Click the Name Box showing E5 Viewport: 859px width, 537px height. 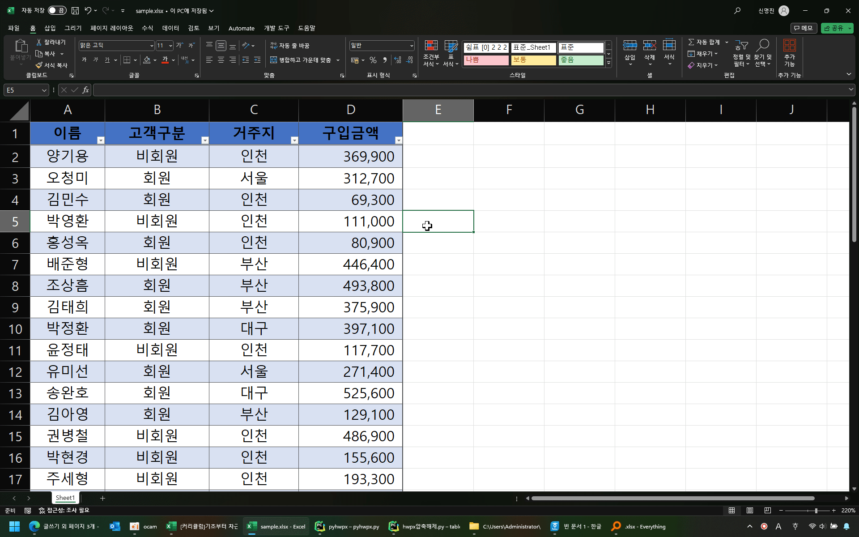[22, 90]
